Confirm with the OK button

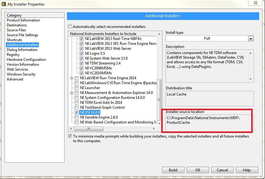coord(198,170)
